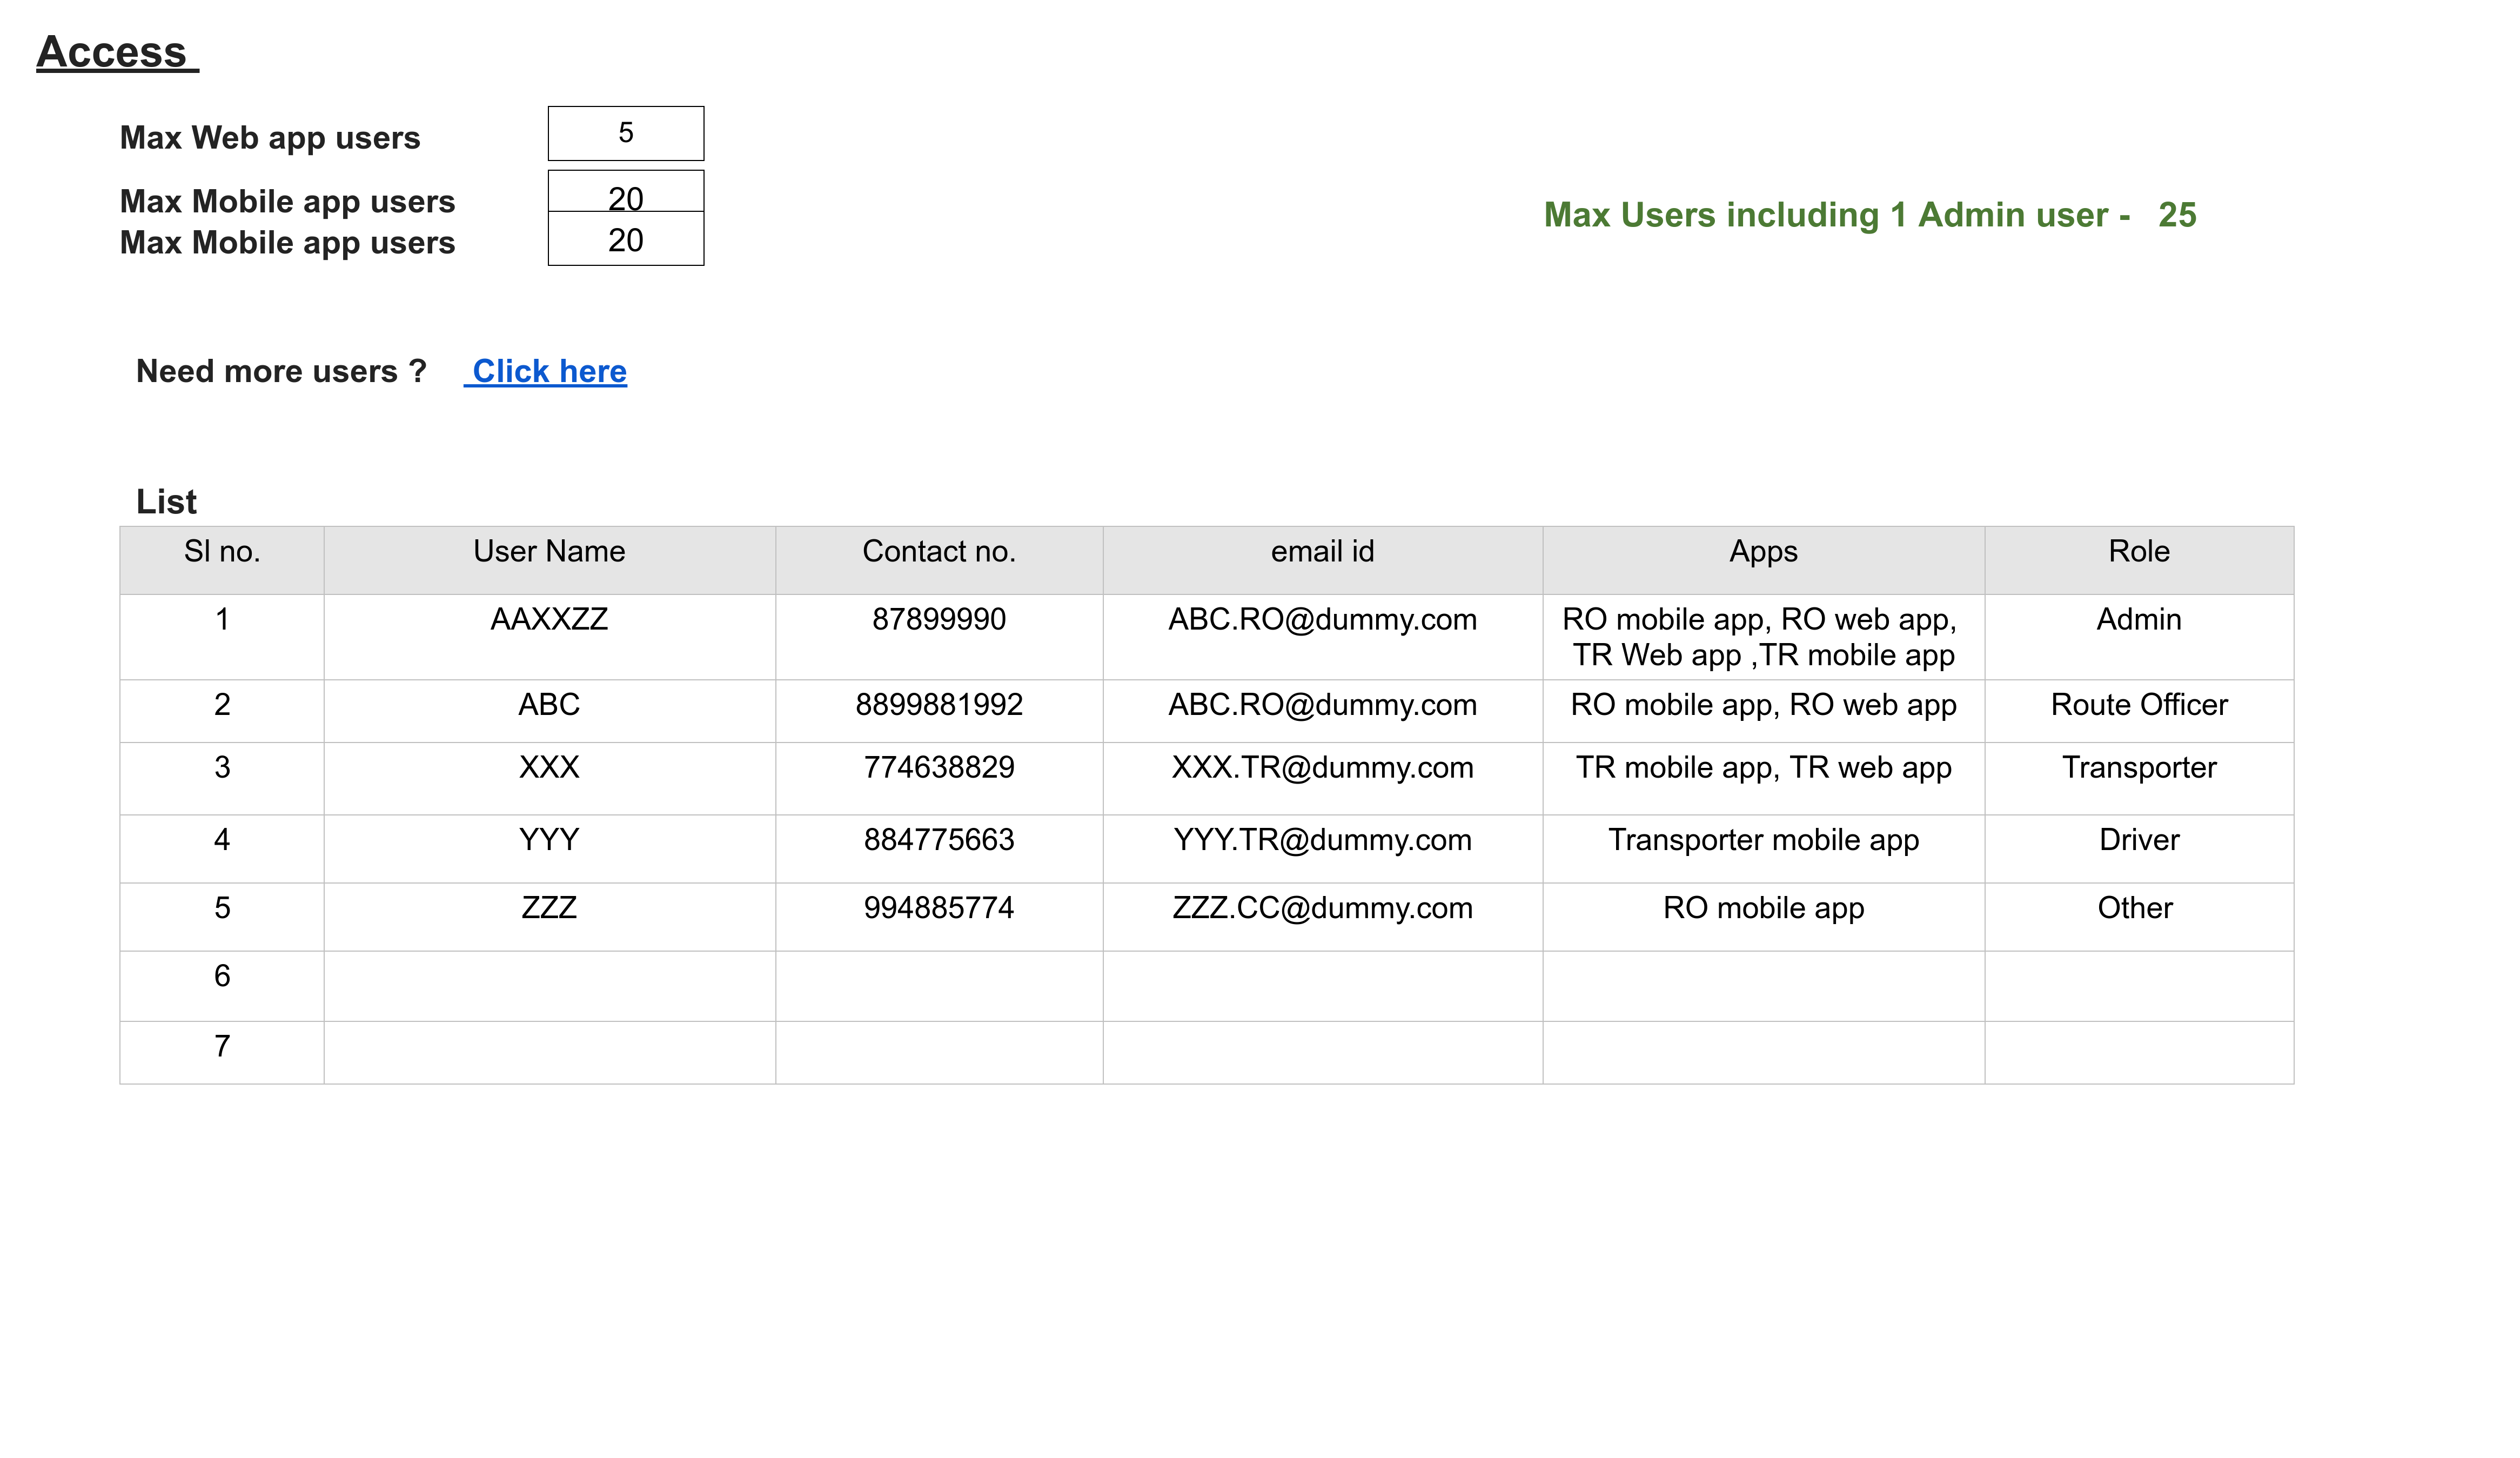Select the ZZZ user name cell

pos(549,907)
